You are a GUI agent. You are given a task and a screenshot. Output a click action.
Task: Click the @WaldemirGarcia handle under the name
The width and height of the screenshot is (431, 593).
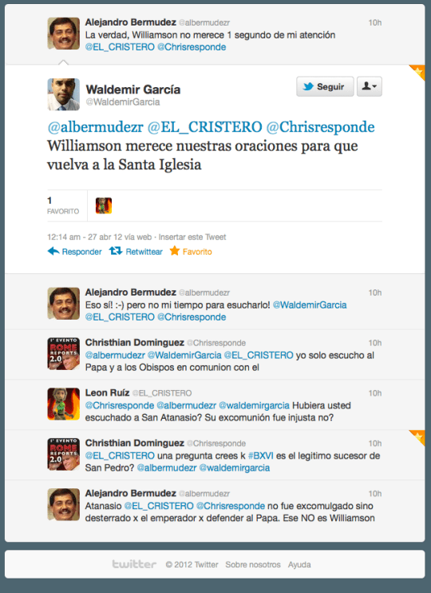pos(123,102)
